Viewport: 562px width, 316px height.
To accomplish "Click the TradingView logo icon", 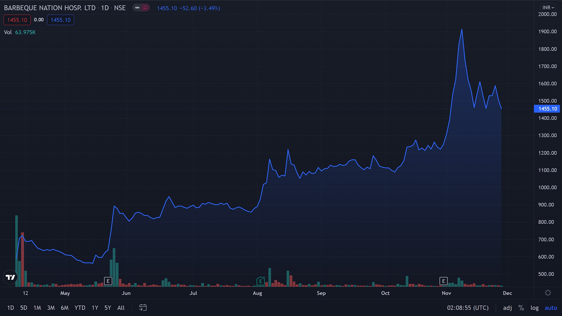I will tap(11, 277).
